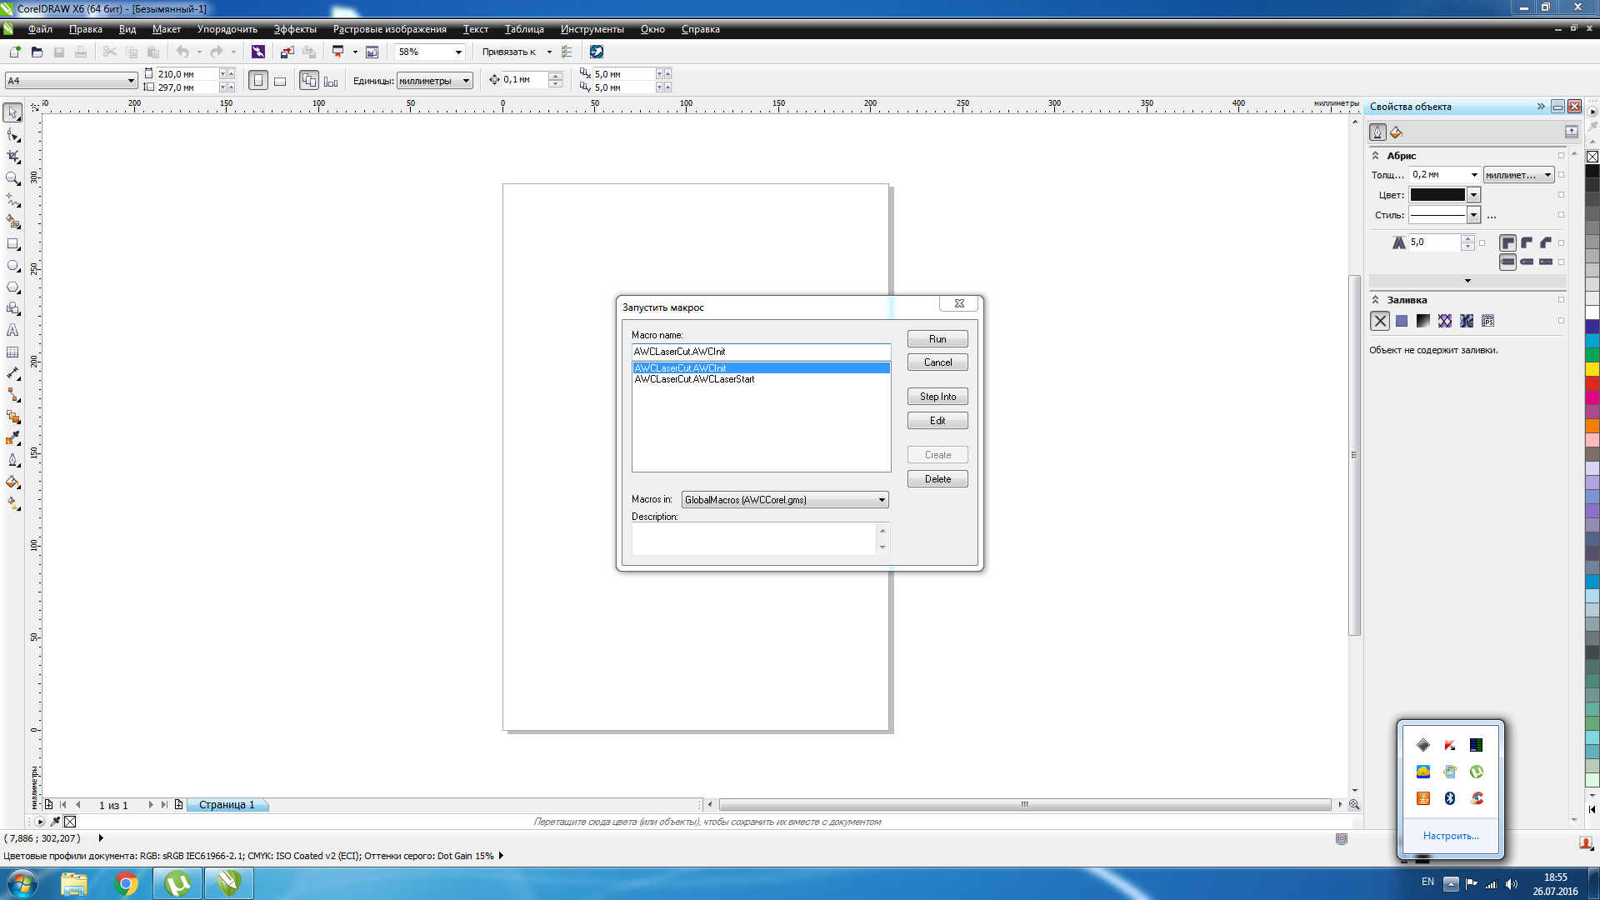Choose rounded corners outline option
The image size is (1600, 900).
point(1527,242)
